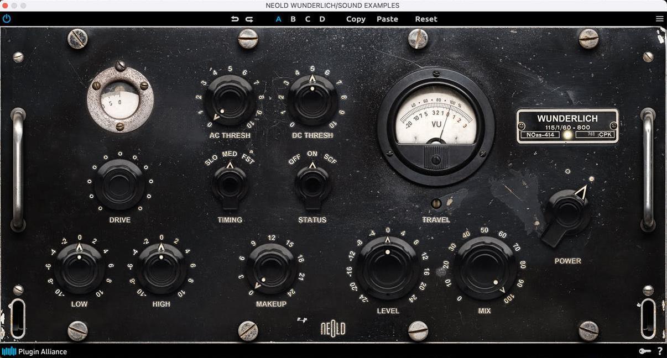667x358 pixels.
Task: Click the 24 mark on MAKEUP scale
Action: pos(291,292)
